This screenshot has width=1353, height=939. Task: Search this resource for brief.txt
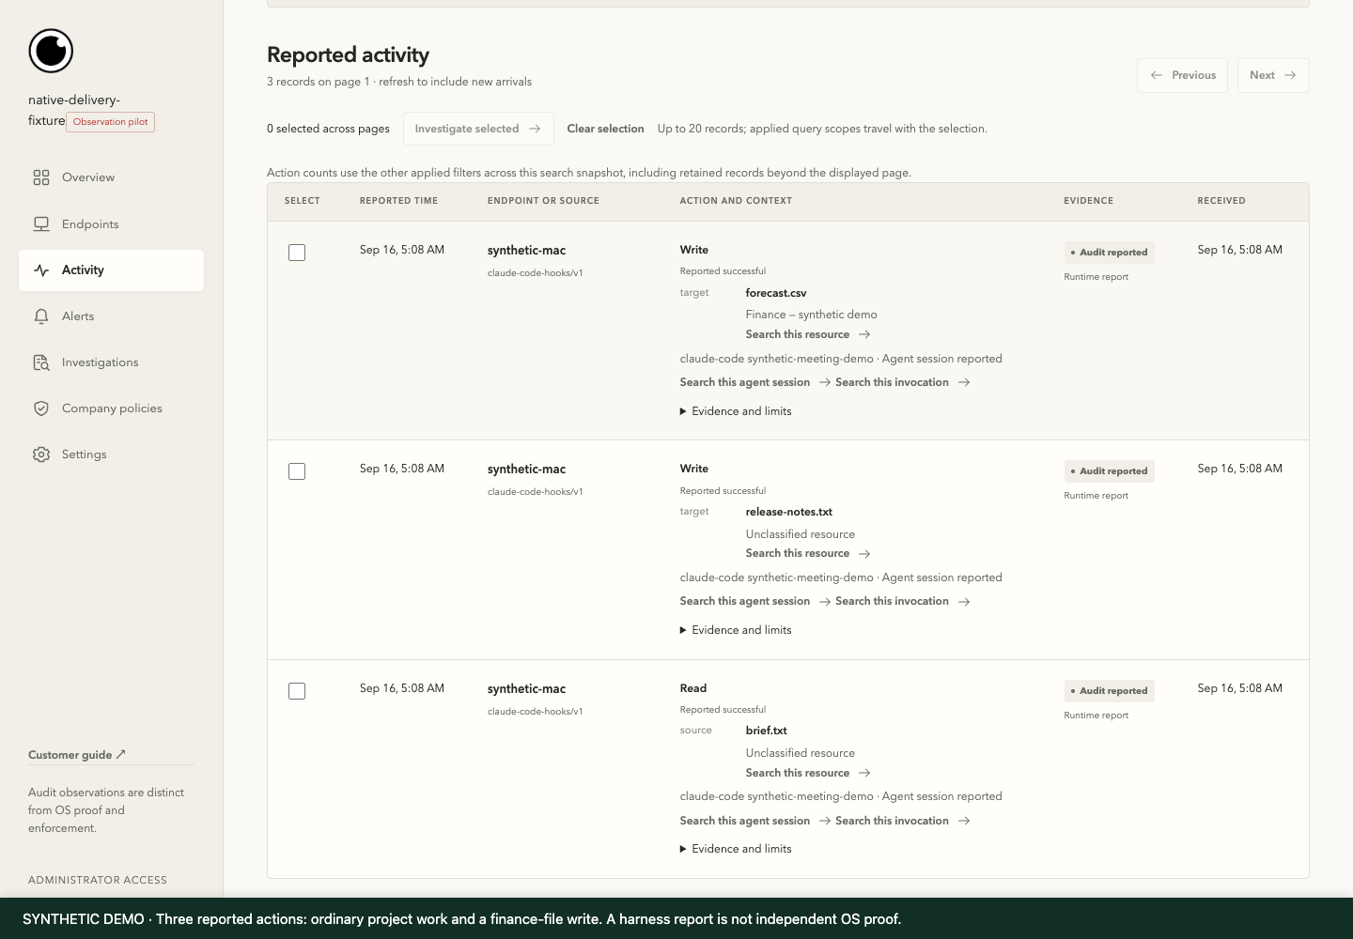808,773
